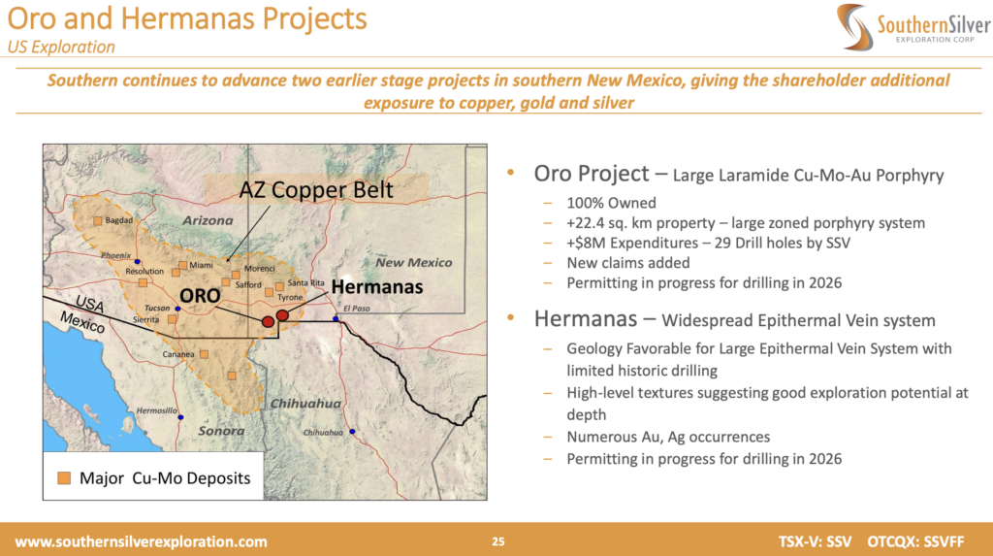Click the Oro and Hermanas Projects title
The height and width of the screenshot is (556, 993).
click(x=188, y=18)
